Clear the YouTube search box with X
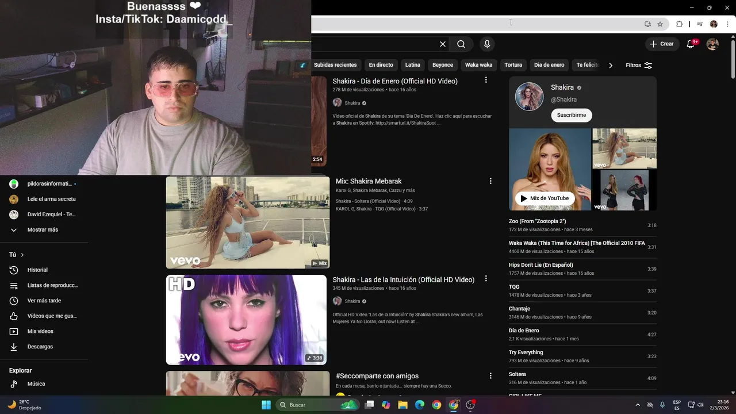The height and width of the screenshot is (414, 736). pyautogui.click(x=443, y=44)
